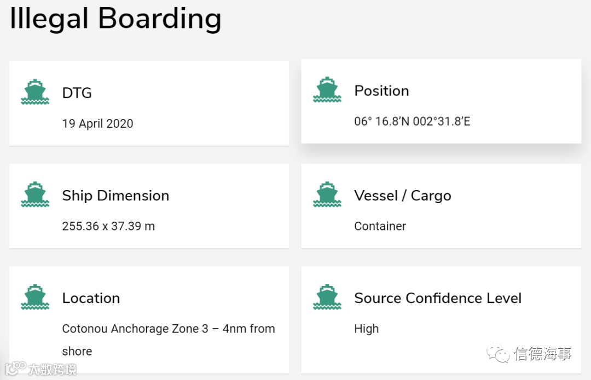Click the Ship Dimension heading
This screenshot has width=591, height=380.
tap(115, 195)
